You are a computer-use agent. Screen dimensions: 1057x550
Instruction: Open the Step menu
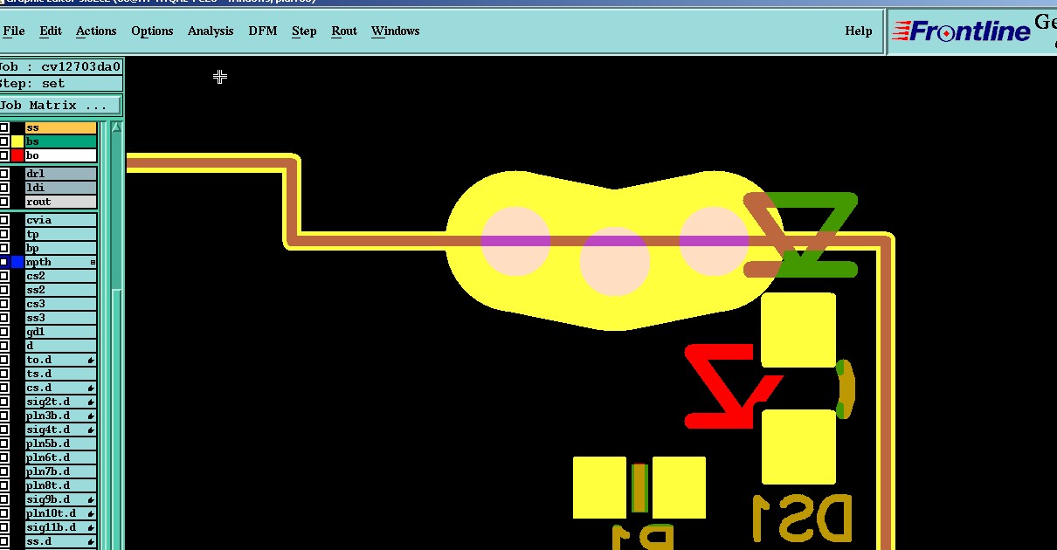(x=304, y=31)
